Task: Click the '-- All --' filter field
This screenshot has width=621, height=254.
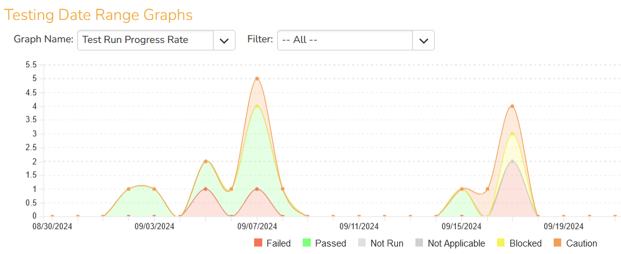Action: [345, 40]
